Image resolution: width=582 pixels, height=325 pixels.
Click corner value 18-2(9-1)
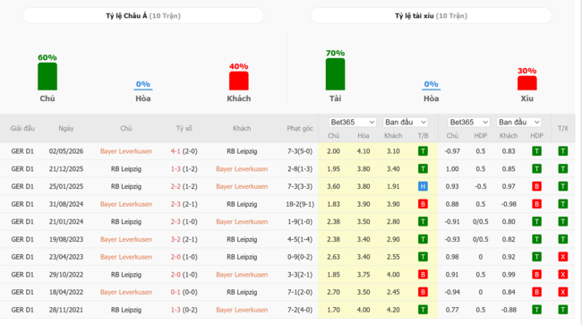[300, 204]
